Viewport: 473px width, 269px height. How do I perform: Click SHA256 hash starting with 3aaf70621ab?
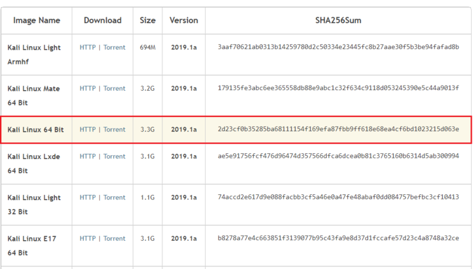tap(338, 47)
